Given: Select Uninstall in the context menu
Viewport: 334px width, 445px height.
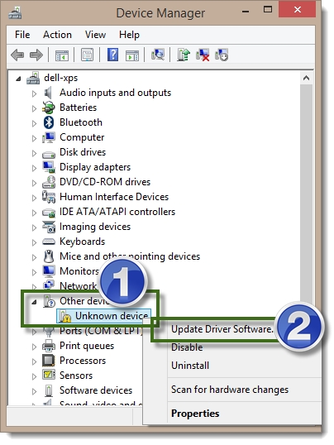Looking at the screenshot, I should (x=190, y=366).
